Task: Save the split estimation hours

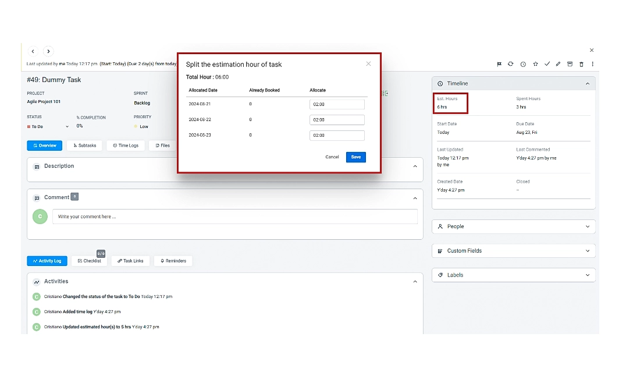Action: click(x=355, y=157)
